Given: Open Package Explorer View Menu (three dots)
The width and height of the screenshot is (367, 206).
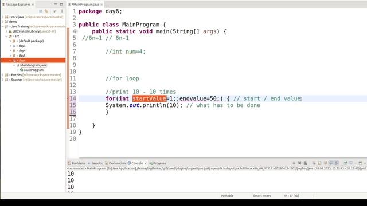Looking at the screenshot, I should click(62, 11).
